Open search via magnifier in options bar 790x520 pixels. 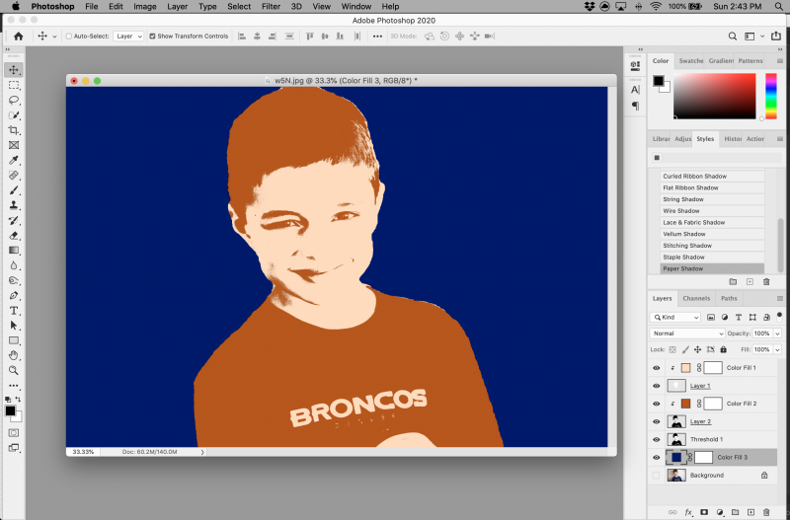click(x=733, y=37)
